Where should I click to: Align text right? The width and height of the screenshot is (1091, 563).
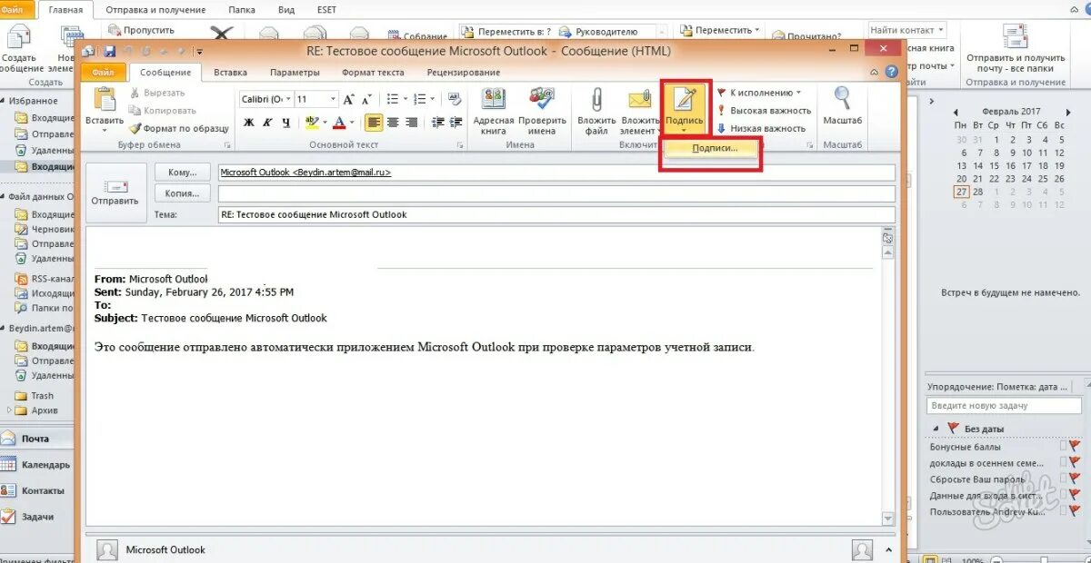pyautogui.click(x=412, y=123)
